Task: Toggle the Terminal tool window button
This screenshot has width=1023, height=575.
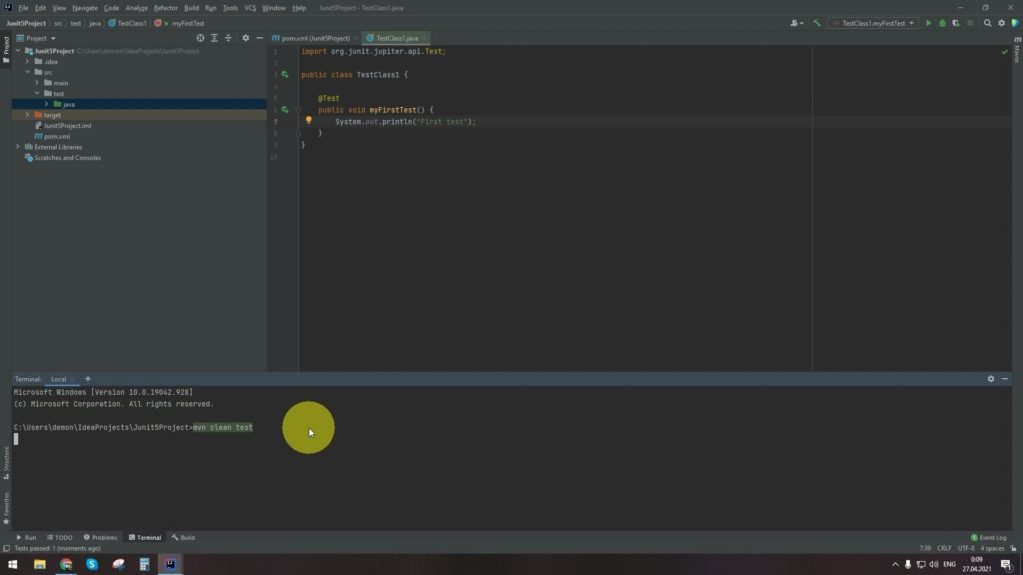Action: (x=145, y=538)
